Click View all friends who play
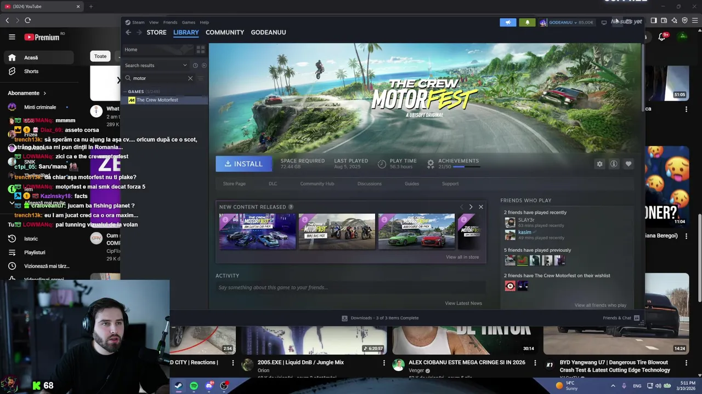 (600, 305)
